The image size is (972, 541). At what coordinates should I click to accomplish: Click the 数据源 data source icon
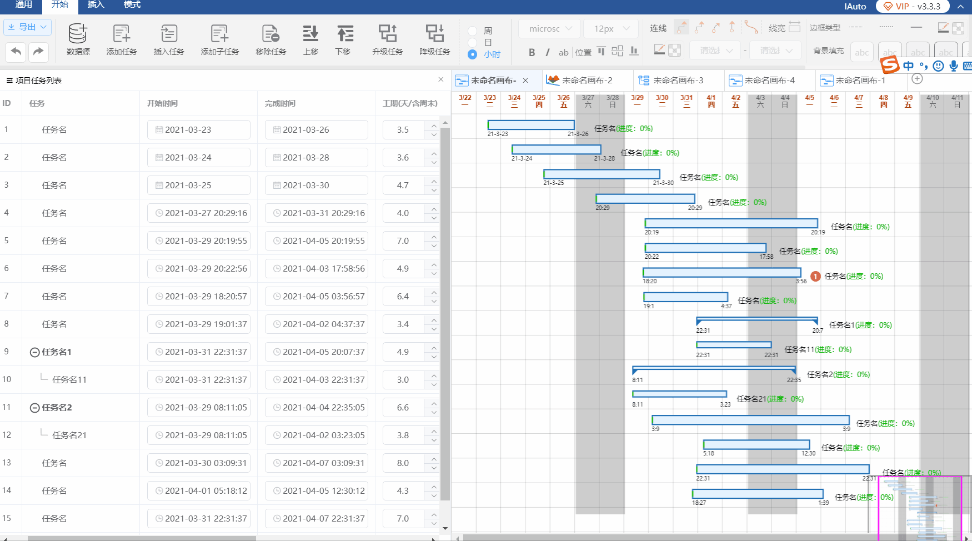(78, 34)
